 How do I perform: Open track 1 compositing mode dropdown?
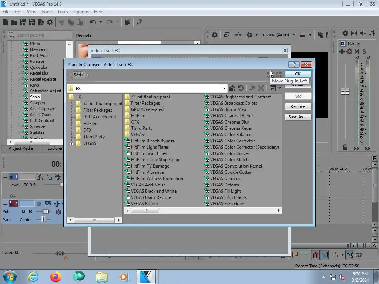pyautogui.click(x=12, y=196)
